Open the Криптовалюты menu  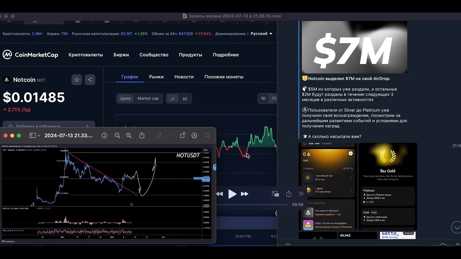coord(86,55)
